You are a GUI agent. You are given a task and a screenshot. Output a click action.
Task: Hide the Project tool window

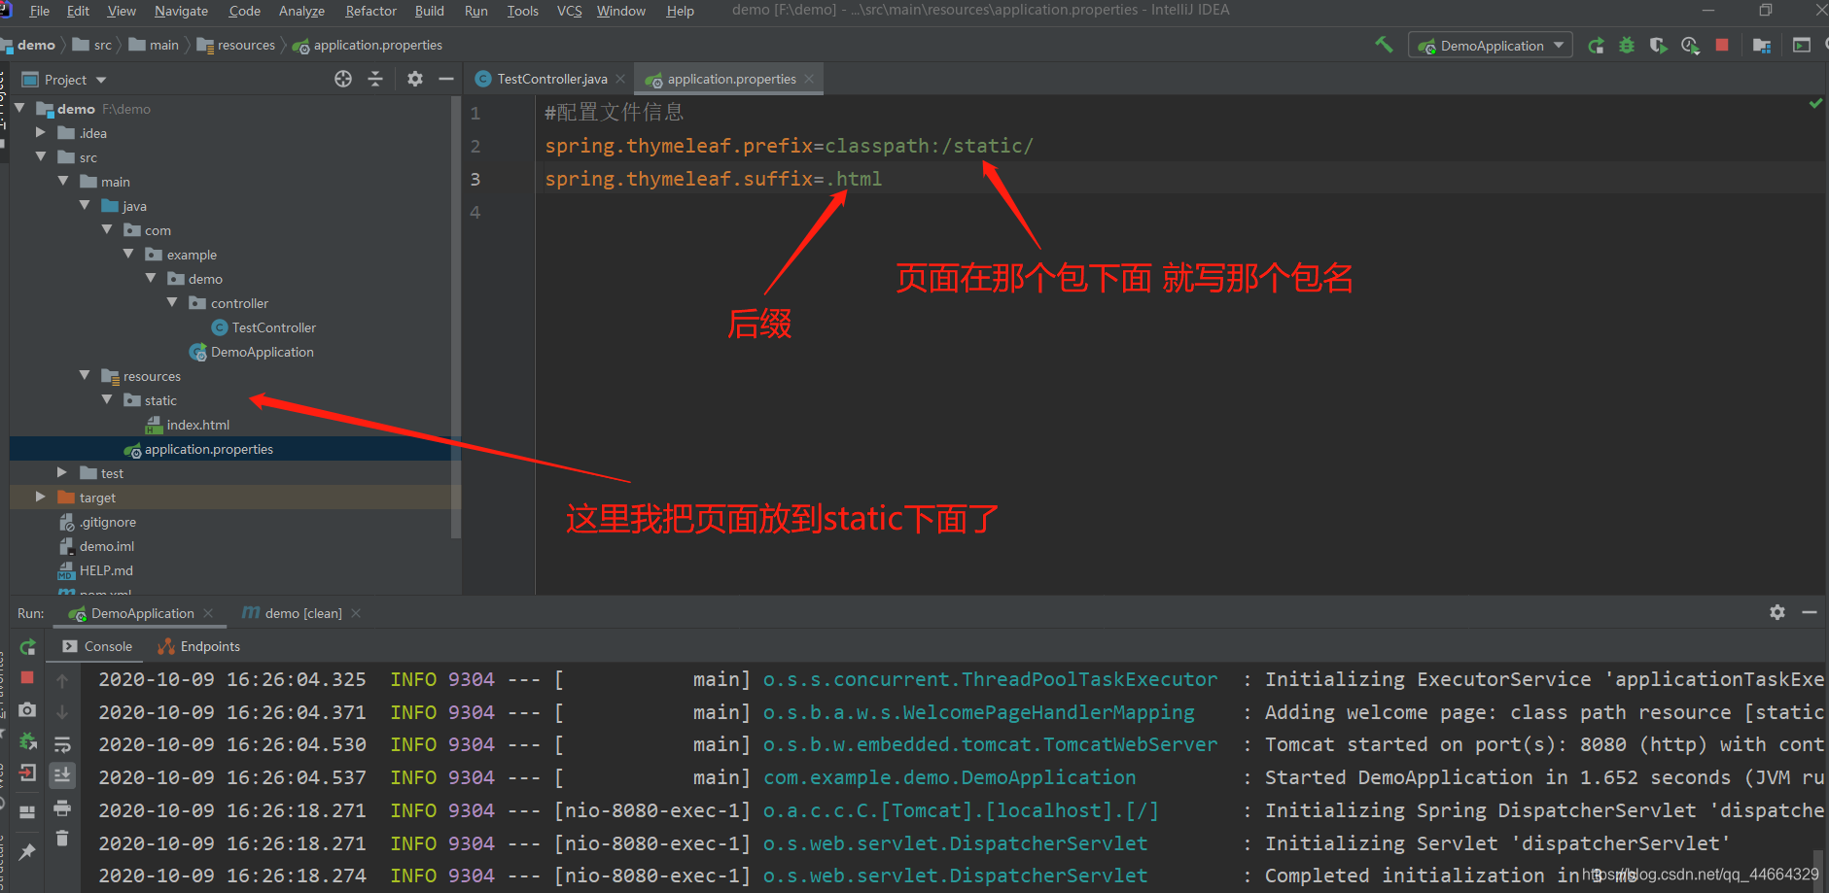446,79
